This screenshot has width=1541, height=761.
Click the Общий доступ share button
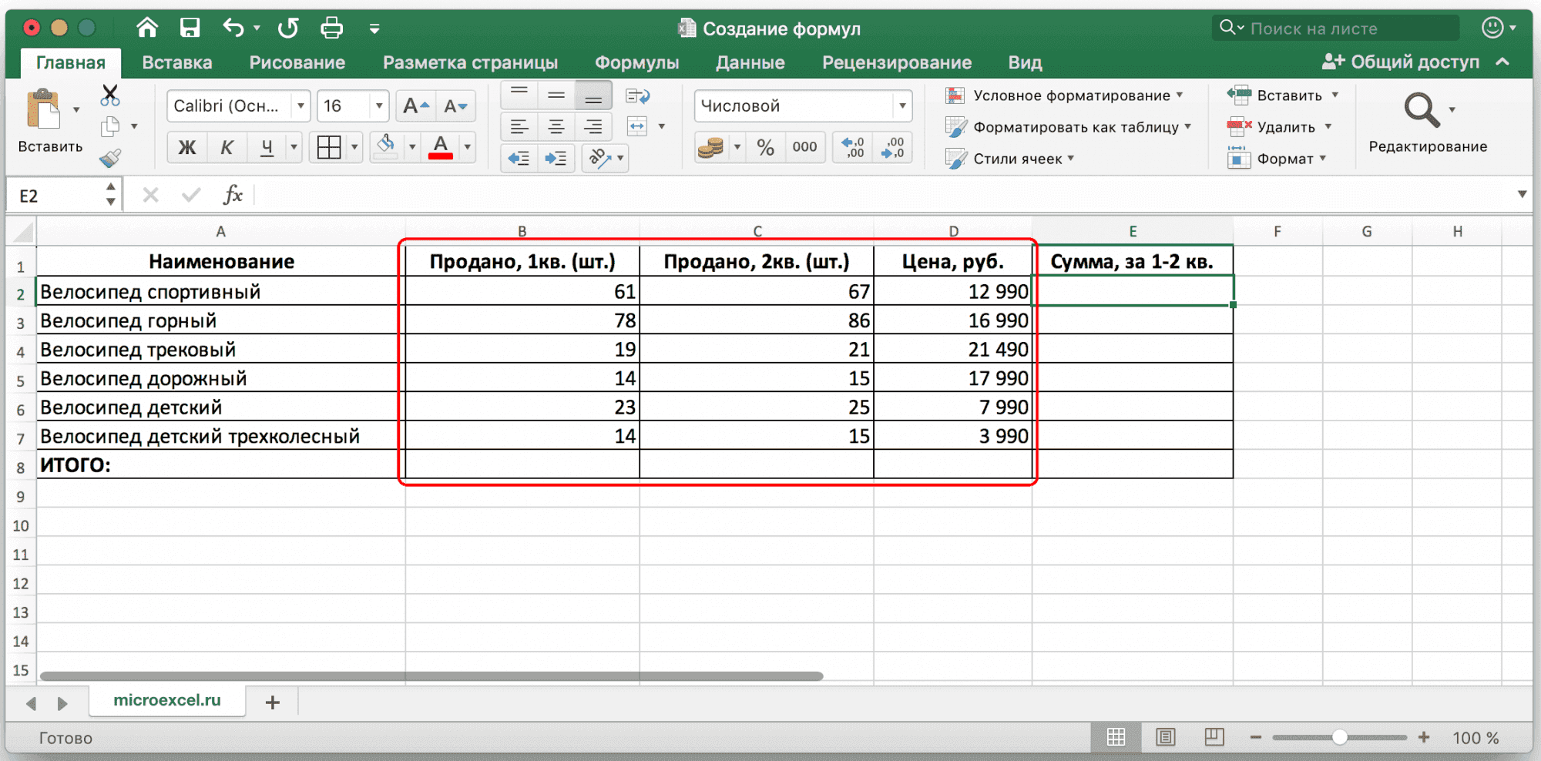click(1401, 62)
